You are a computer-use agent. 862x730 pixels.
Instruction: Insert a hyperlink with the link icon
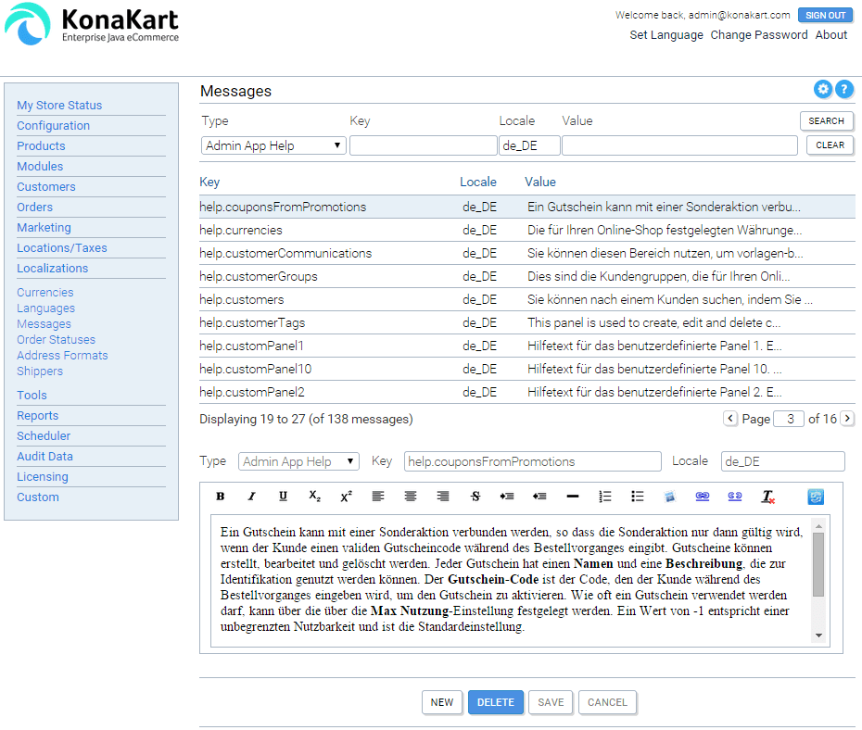(x=702, y=497)
